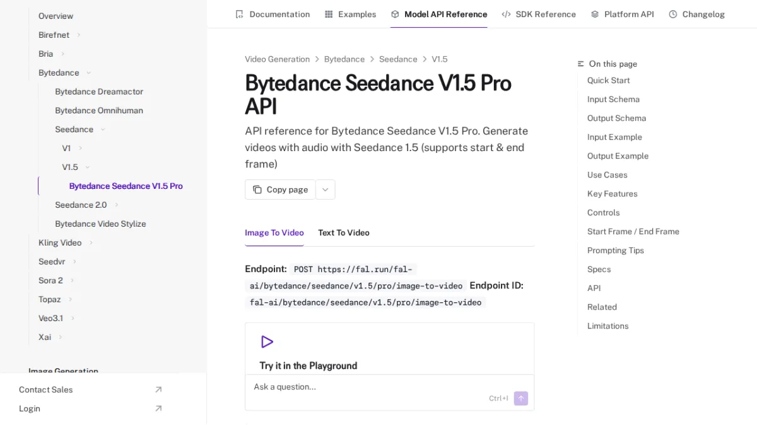This screenshot has height=425, width=757.
Task: Jump to Output Example section
Action: click(x=618, y=156)
